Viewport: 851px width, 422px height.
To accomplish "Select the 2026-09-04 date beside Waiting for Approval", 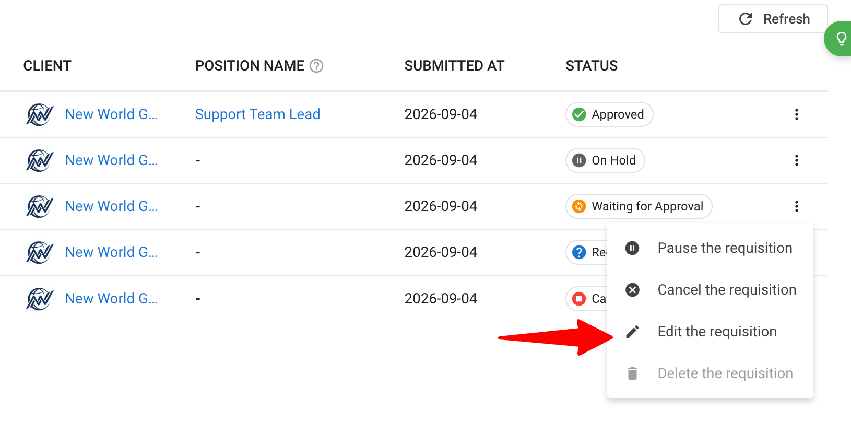I will 441,206.
